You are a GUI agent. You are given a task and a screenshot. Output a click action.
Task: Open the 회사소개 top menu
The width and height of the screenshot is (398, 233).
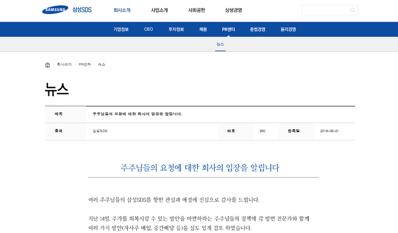click(x=122, y=10)
